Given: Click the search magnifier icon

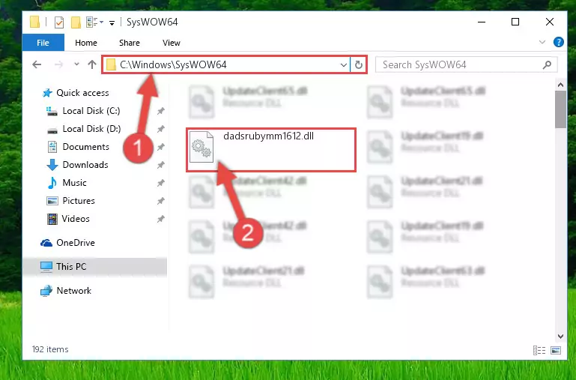Looking at the screenshot, I should pyautogui.click(x=547, y=65).
